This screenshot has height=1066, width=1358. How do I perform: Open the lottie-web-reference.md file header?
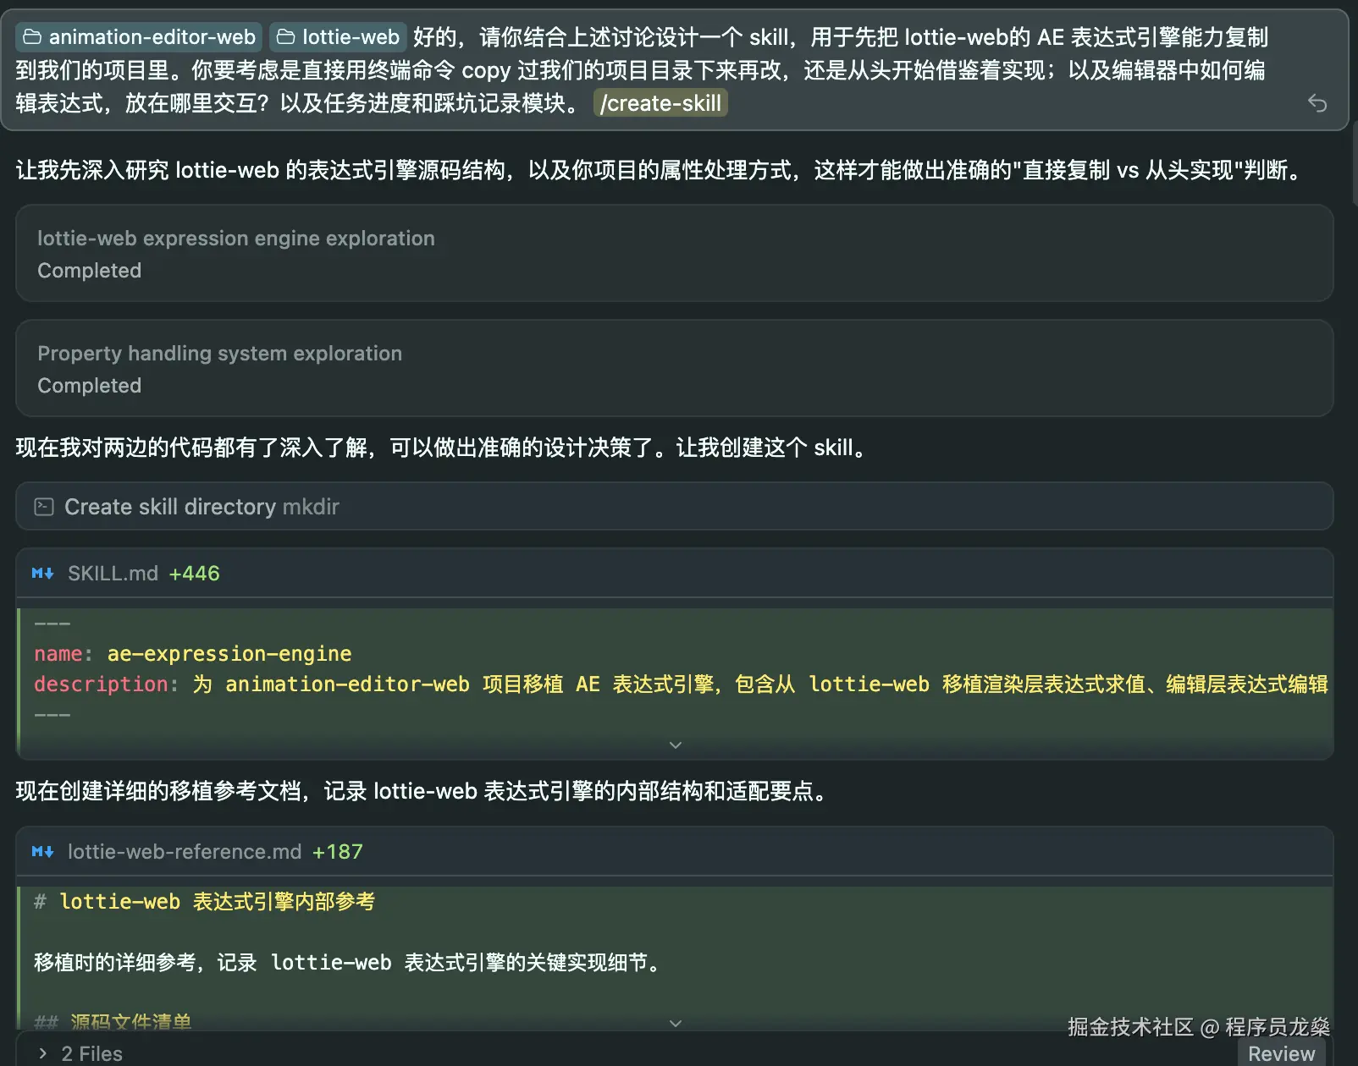click(675, 852)
